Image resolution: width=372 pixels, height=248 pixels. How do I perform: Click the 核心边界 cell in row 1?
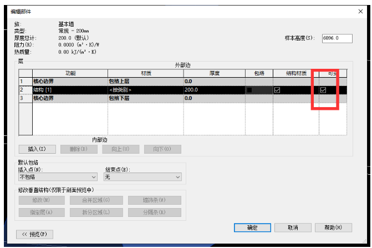70,82
